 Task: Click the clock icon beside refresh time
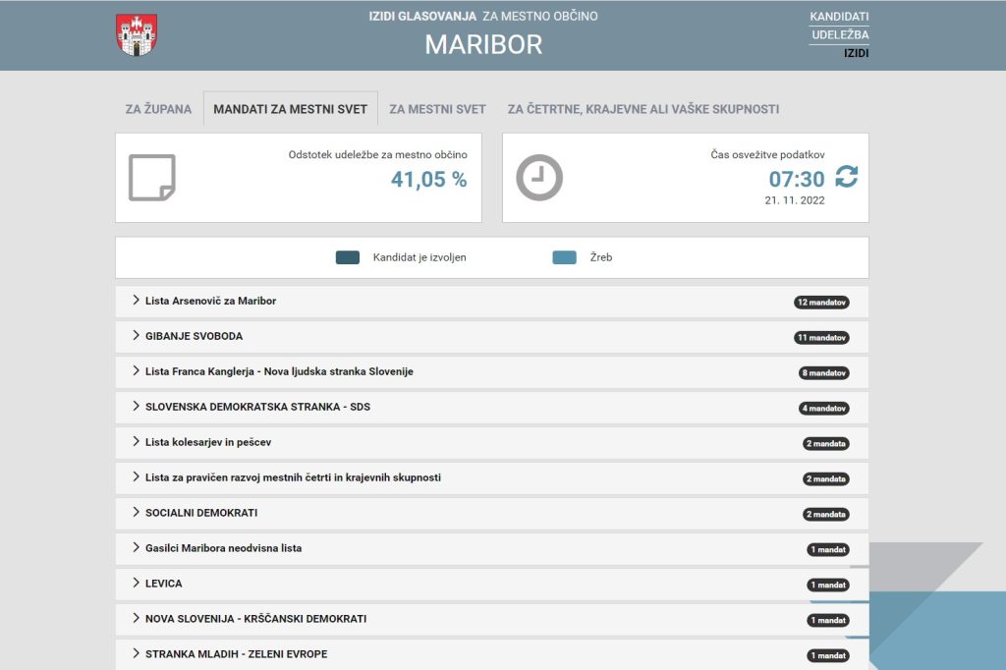tap(539, 178)
